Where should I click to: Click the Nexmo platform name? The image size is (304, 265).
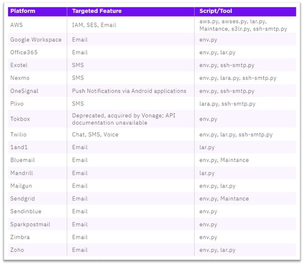[x=20, y=78]
